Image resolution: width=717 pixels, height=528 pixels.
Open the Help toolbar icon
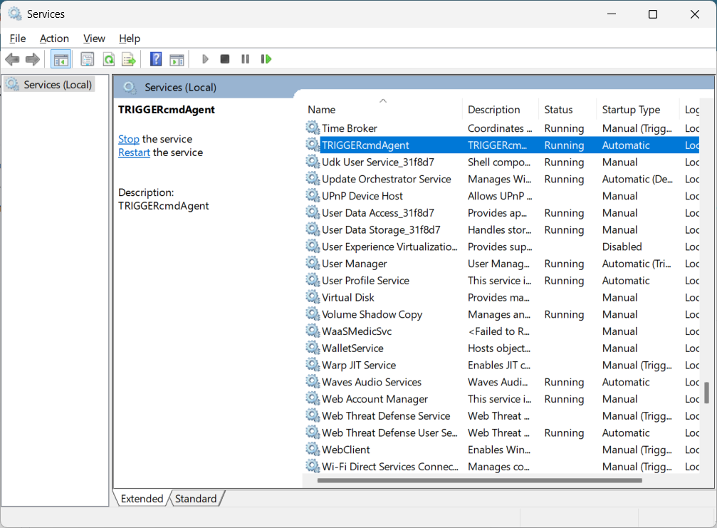(156, 59)
